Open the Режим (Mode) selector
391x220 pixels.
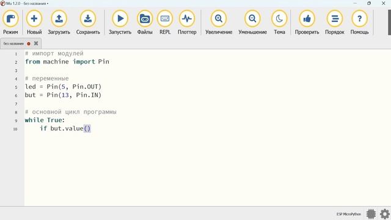10,23
